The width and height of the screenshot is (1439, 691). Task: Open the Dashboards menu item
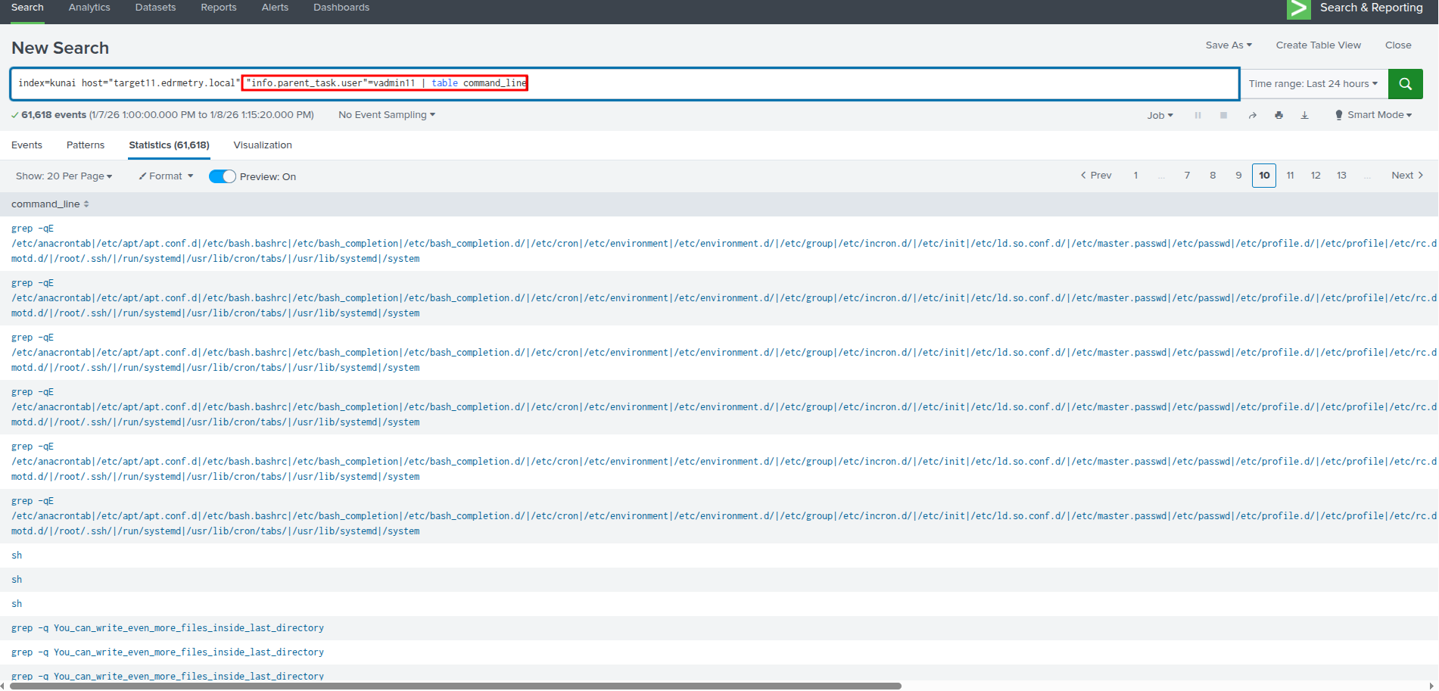(341, 8)
